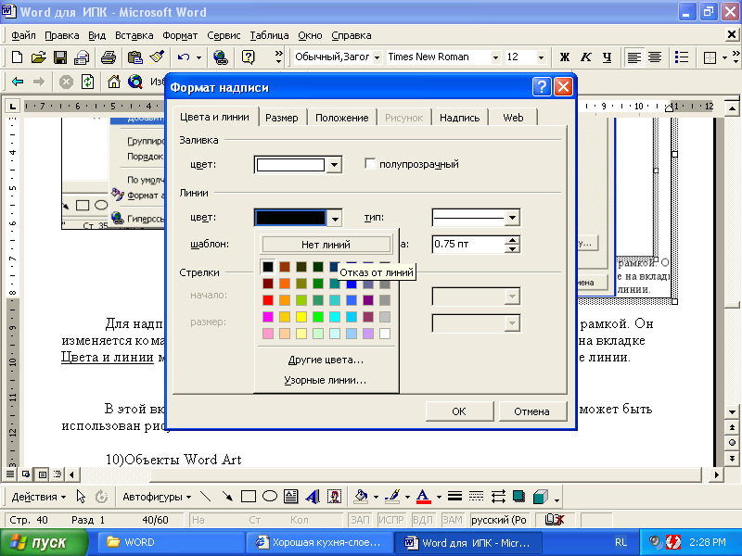Open the Times New Roman font dropdown

(x=495, y=57)
